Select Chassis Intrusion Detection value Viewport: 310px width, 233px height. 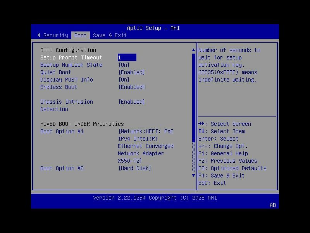132,101
